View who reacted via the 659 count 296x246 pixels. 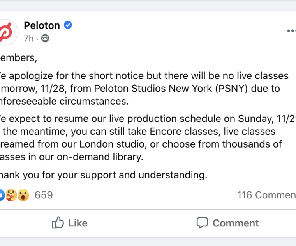(44, 195)
